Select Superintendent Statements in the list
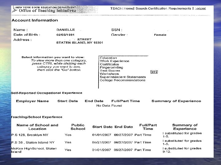The image size is (221, 165). (x=123, y=77)
